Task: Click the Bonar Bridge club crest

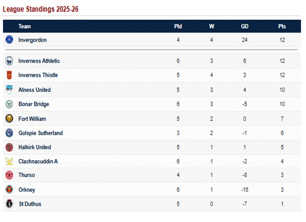Action: click(x=9, y=104)
